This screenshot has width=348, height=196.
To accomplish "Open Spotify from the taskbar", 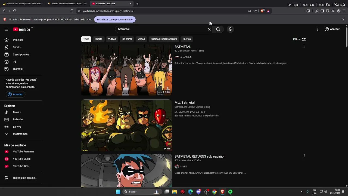I will click(x=230, y=192).
